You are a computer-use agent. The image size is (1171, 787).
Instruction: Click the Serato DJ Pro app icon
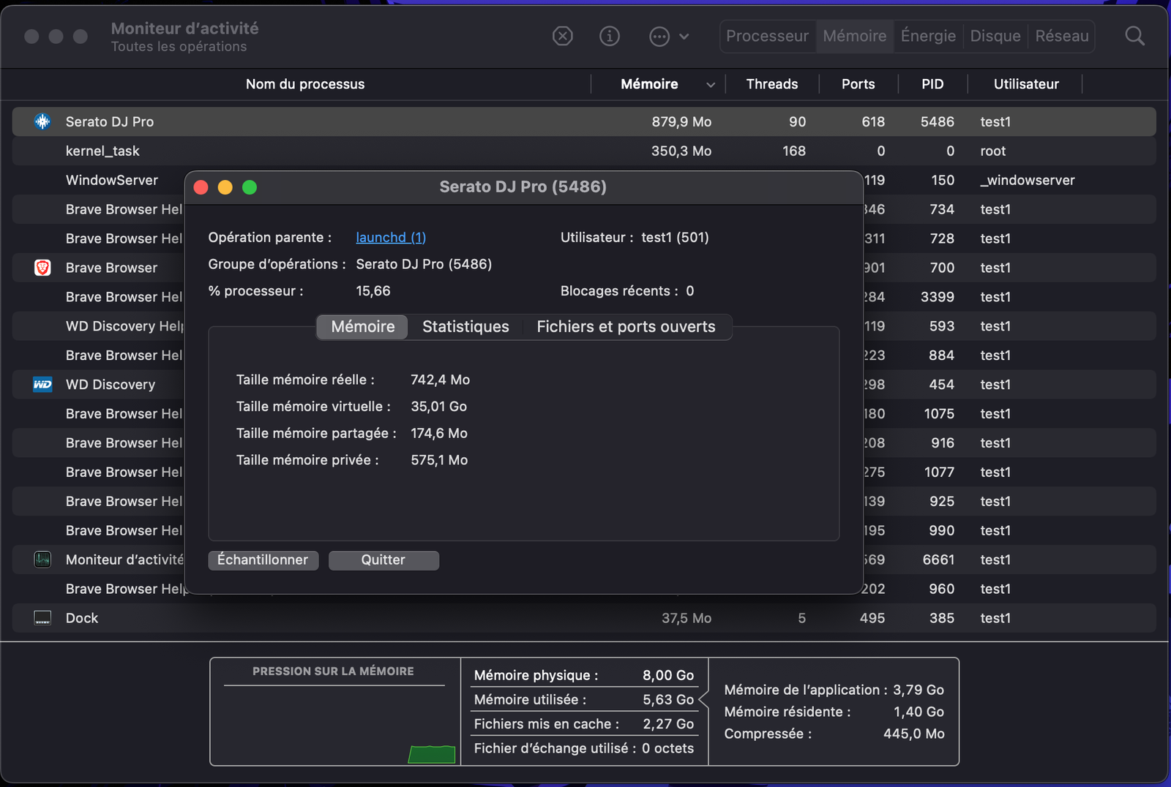point(42,121)
